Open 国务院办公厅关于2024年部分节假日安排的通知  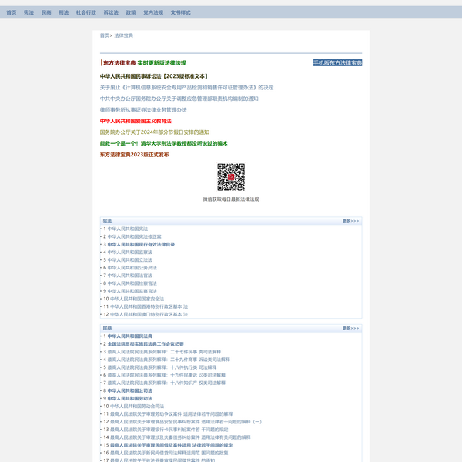tap(154, 132)
